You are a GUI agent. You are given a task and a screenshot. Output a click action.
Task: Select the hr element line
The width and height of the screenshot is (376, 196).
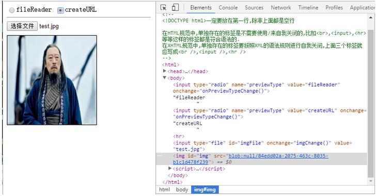[179, 136]
